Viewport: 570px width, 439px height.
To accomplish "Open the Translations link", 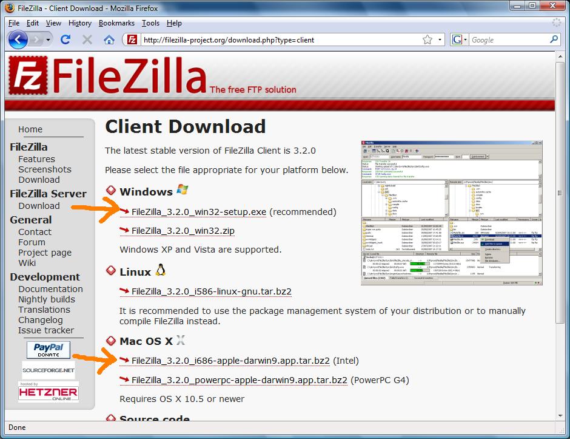I will click(44, 310).
